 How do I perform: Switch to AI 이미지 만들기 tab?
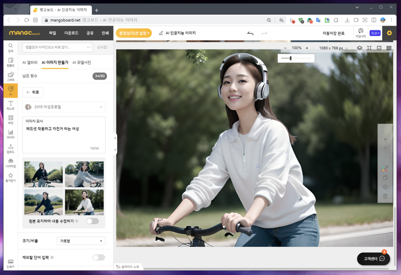pyautogui.click(x=55, y=62)
